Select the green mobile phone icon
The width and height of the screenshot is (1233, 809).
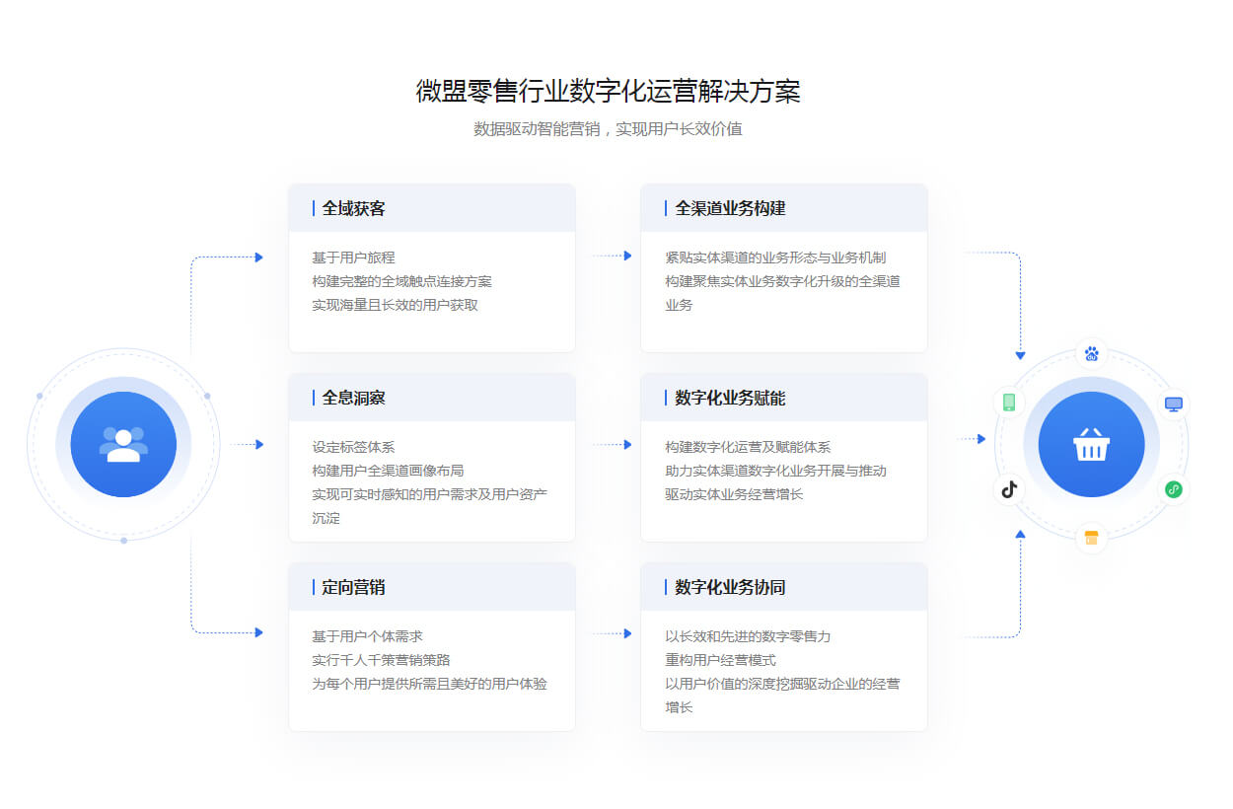(x=1009, y=402)
